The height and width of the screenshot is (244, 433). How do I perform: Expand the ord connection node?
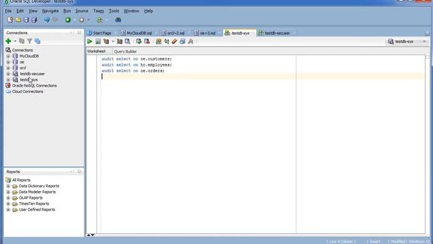click(x=8, y=68)
